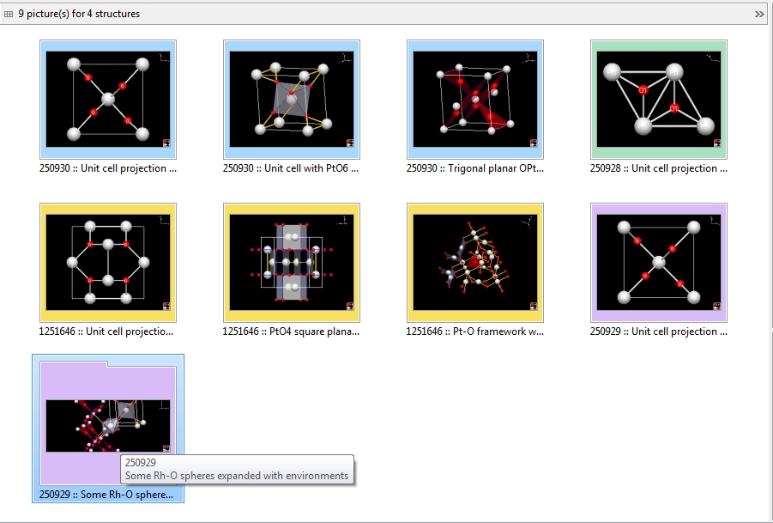Click the "9 picture(s) for 4 structures" header text
Viewport: 773px width, 523px height.
pyautogui.click(x=79, y=14)
